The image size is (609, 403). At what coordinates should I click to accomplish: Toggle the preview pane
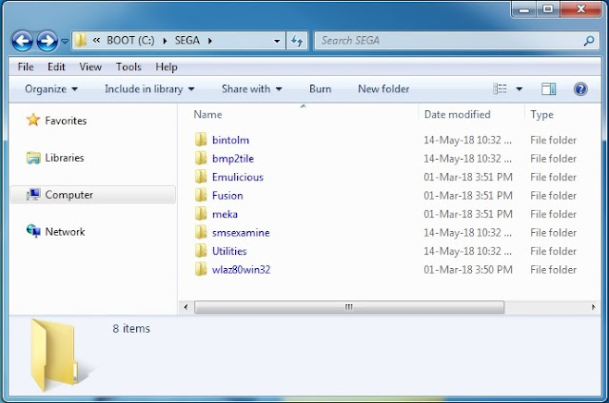549,89
